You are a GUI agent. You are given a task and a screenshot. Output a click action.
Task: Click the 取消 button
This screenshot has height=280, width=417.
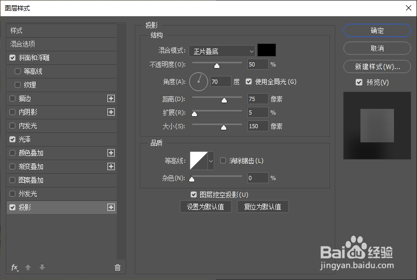click(377, 48)
